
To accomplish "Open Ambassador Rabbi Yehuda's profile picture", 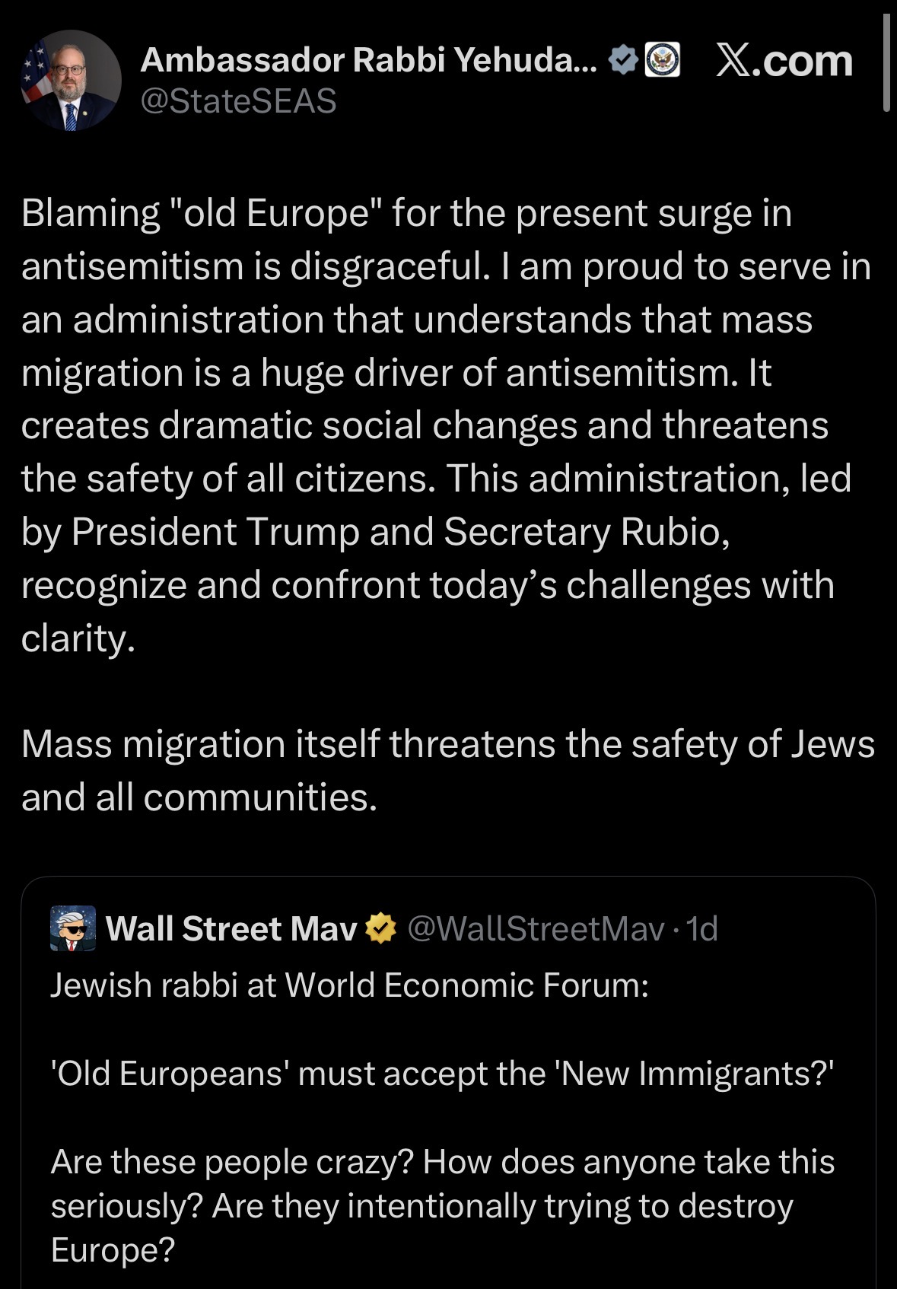I will [x=71, y=81].
